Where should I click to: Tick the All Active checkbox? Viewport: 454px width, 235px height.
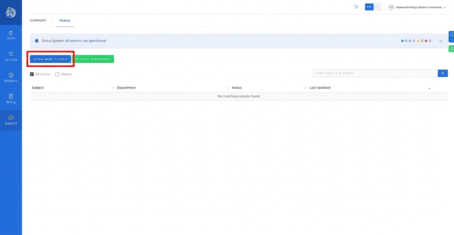(32, 74)
